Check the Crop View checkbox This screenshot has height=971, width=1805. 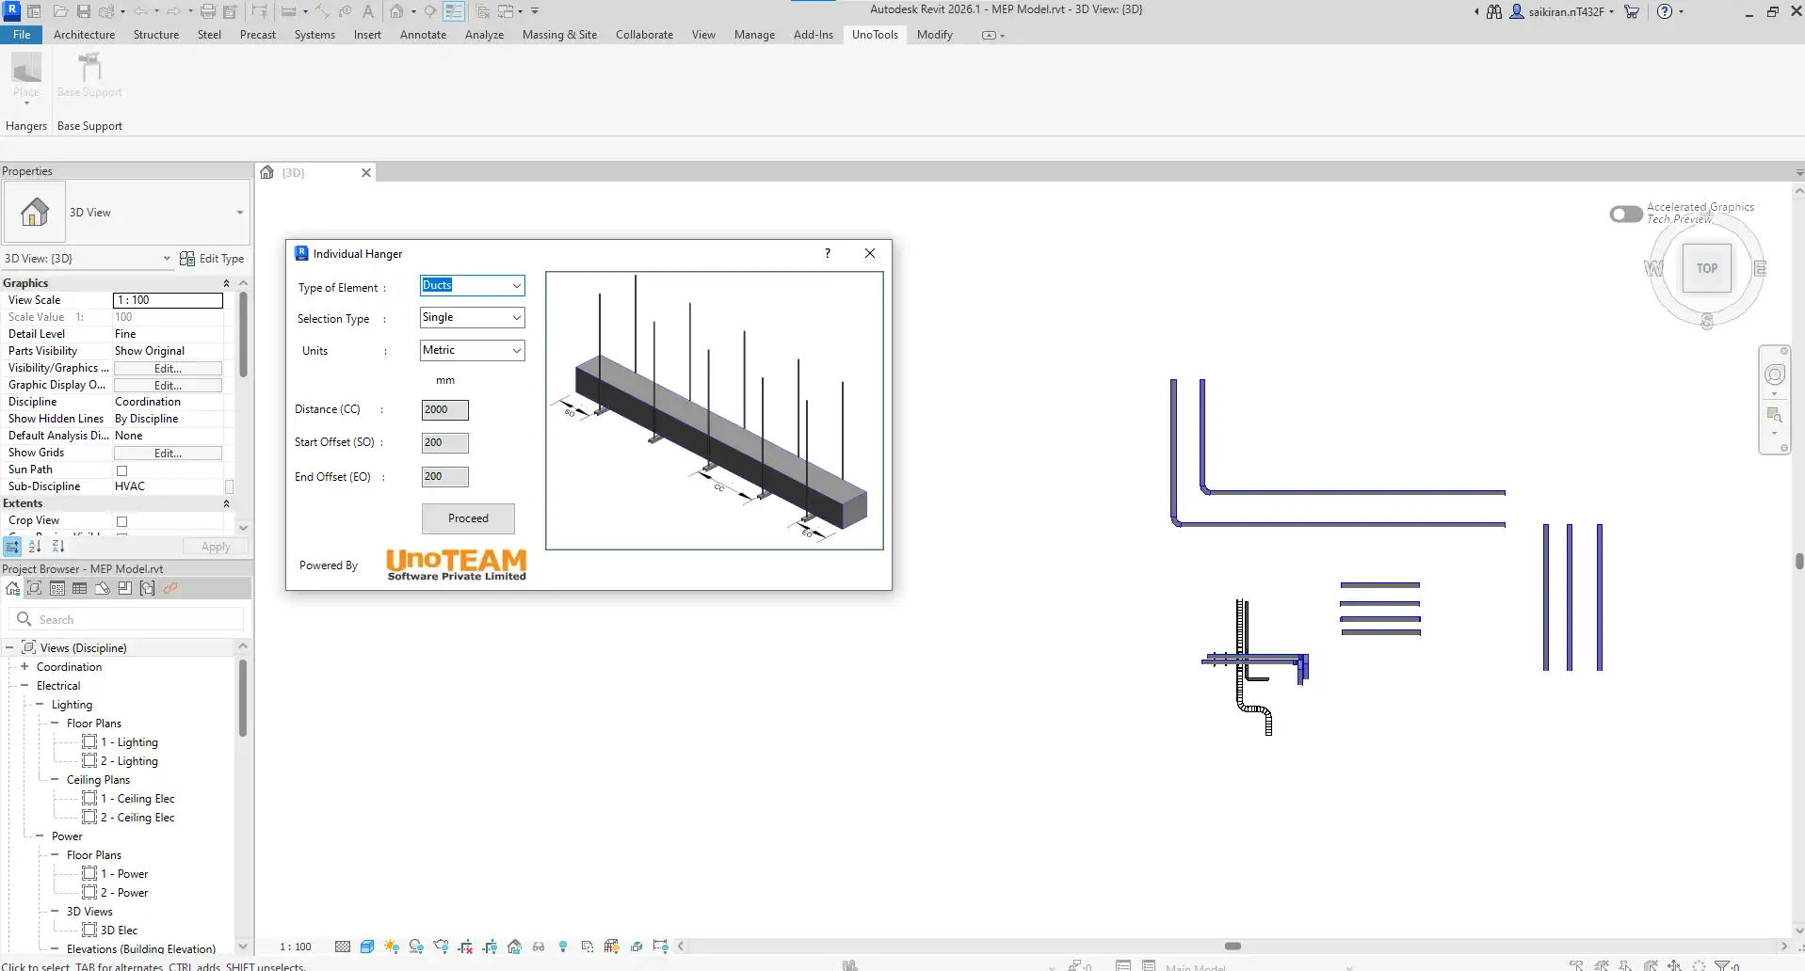pos(121,521)
